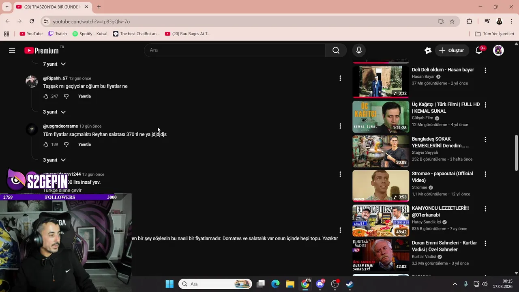
Task: Open the Bangladeş SOKAK YEMEKLERİNİ video title
Action: pos(440,142)
